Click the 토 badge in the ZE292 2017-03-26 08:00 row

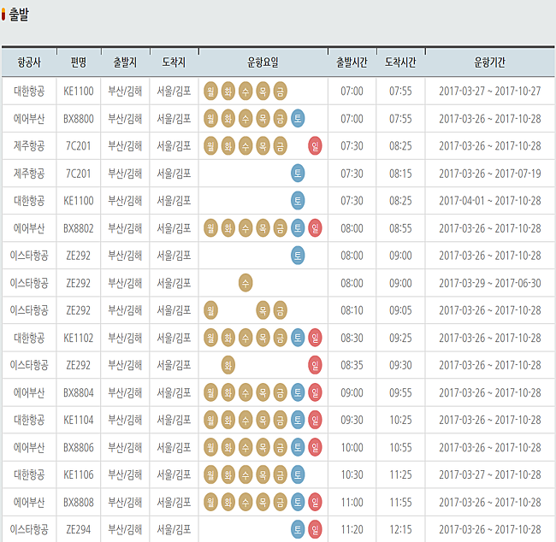coord(298,256)
